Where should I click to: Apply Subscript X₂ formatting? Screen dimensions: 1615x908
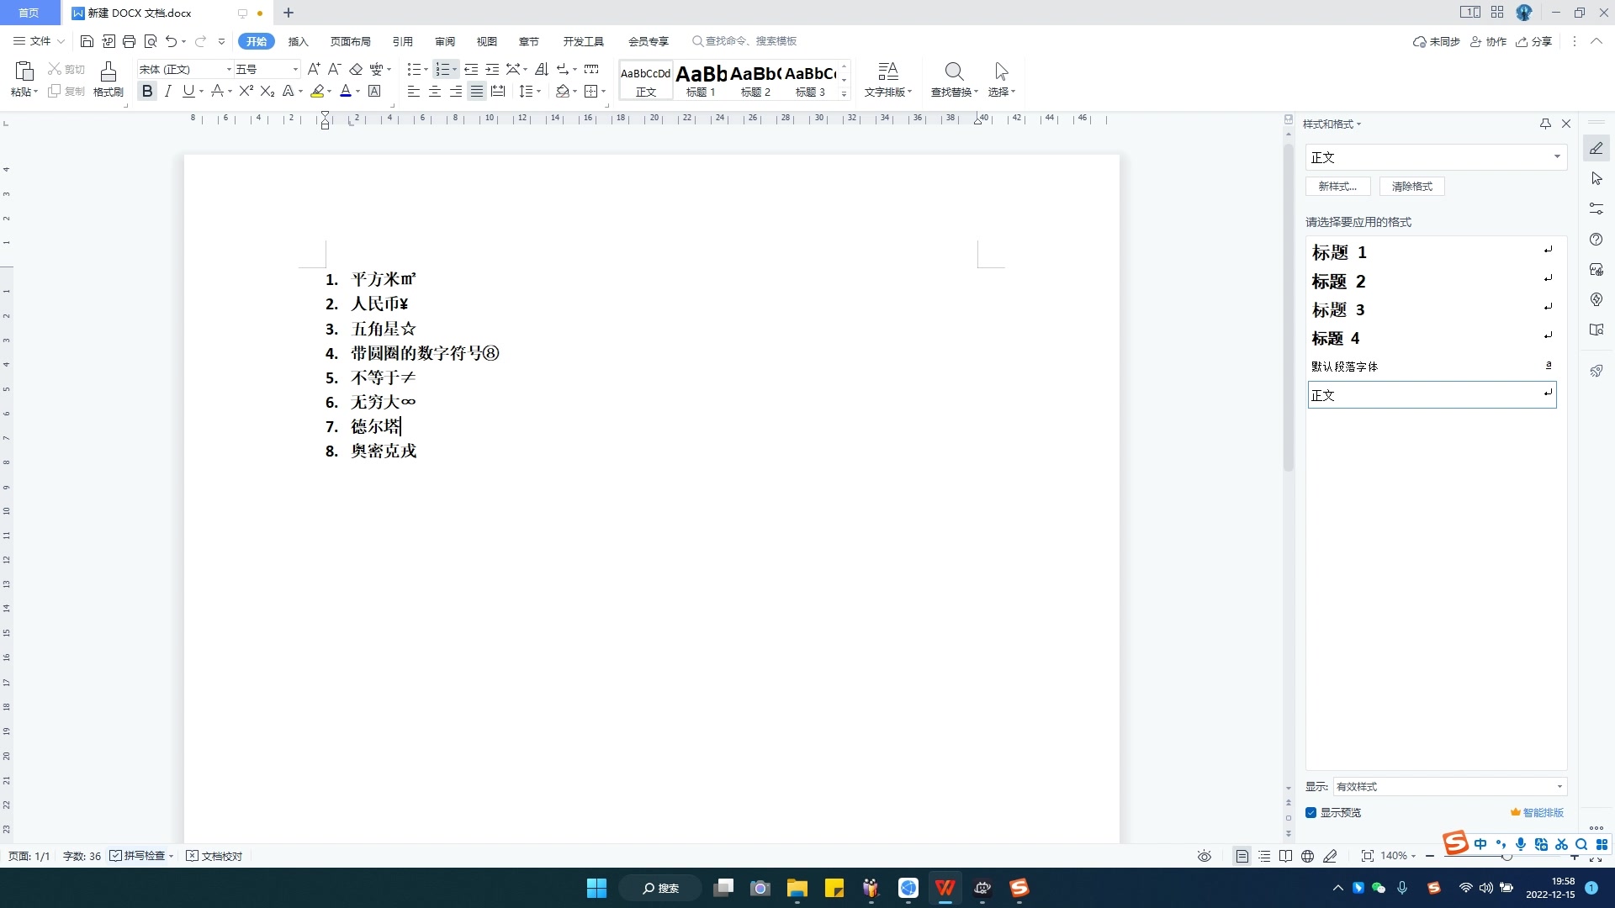pyautogui.click(x=267, y=91)
